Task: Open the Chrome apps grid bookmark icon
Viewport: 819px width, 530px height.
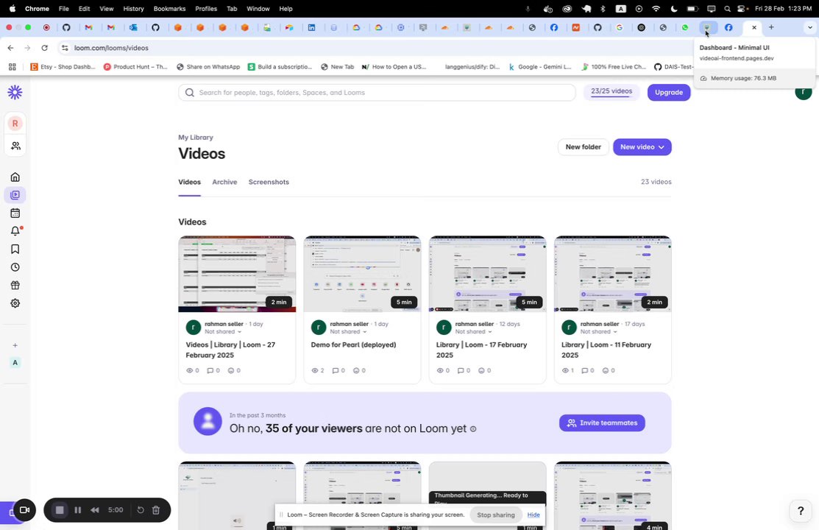Action: (12, 67)
